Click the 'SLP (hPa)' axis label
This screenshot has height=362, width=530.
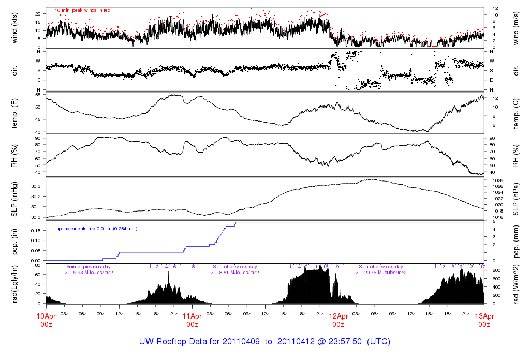(x=516, y=199)
